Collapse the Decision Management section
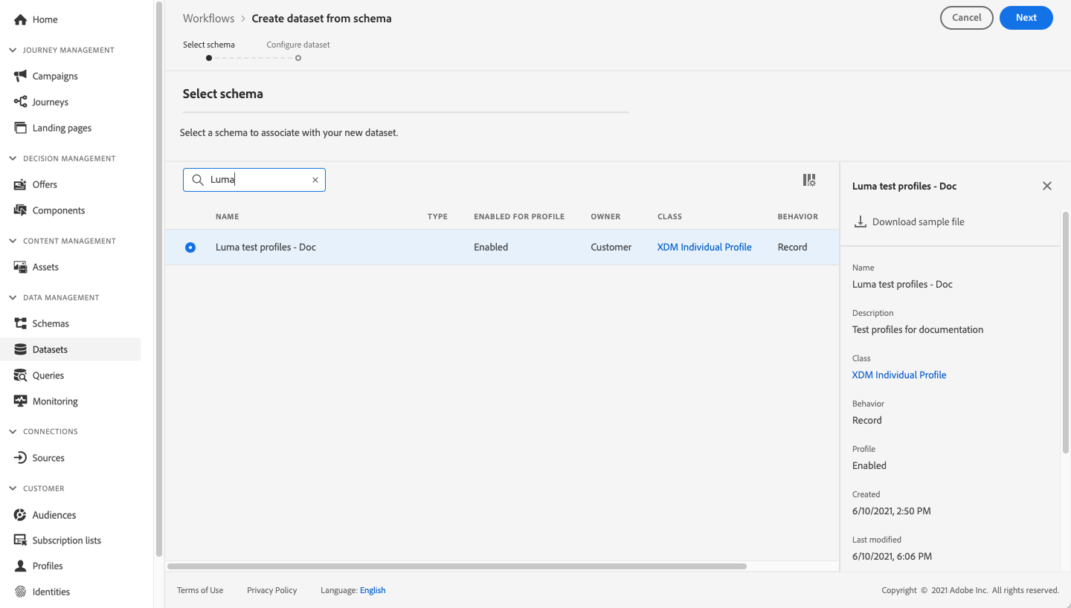 point(13,158)
